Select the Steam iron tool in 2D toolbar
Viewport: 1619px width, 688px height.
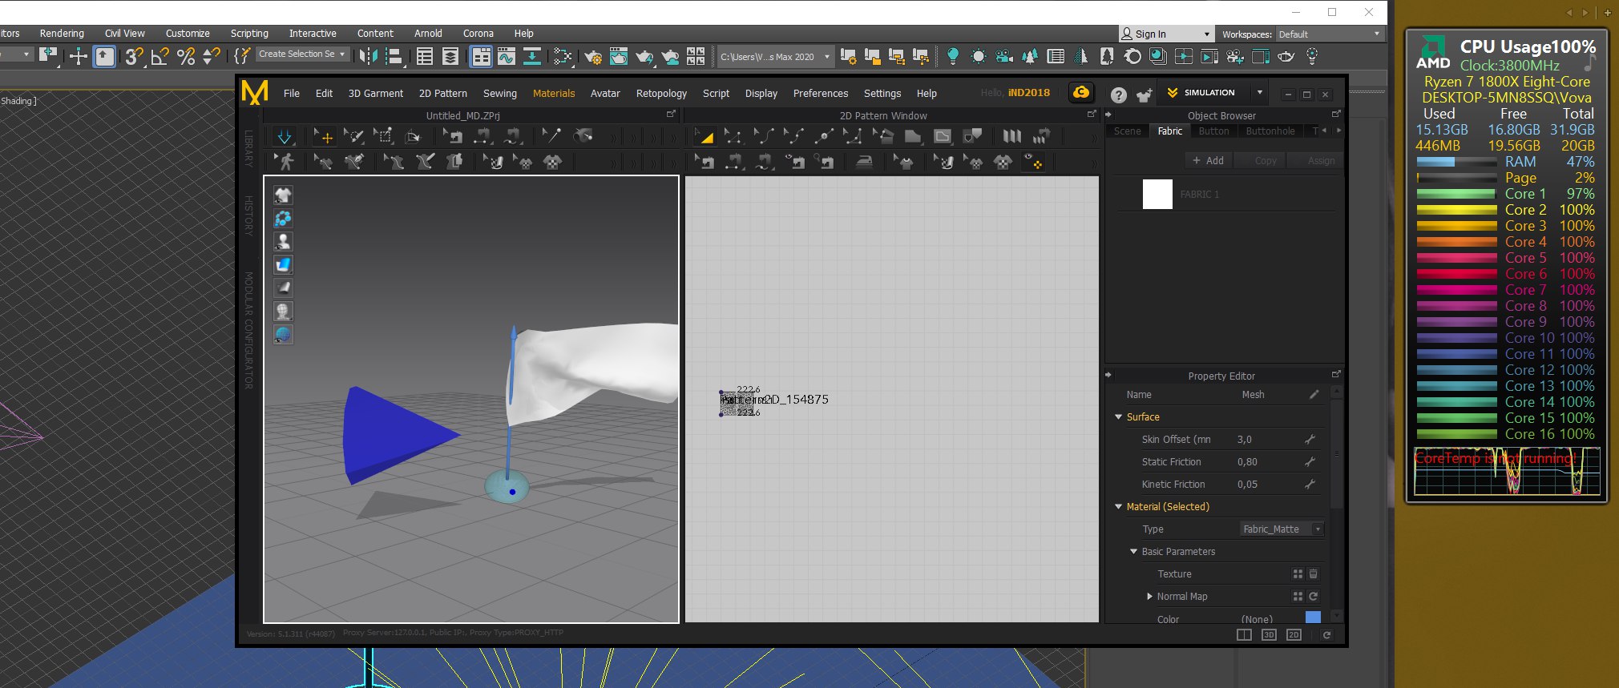[864, 162]
